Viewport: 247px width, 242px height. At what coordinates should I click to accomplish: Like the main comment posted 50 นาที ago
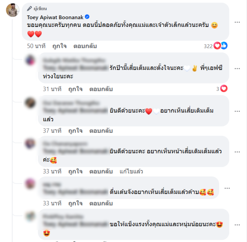pos(59,46)
